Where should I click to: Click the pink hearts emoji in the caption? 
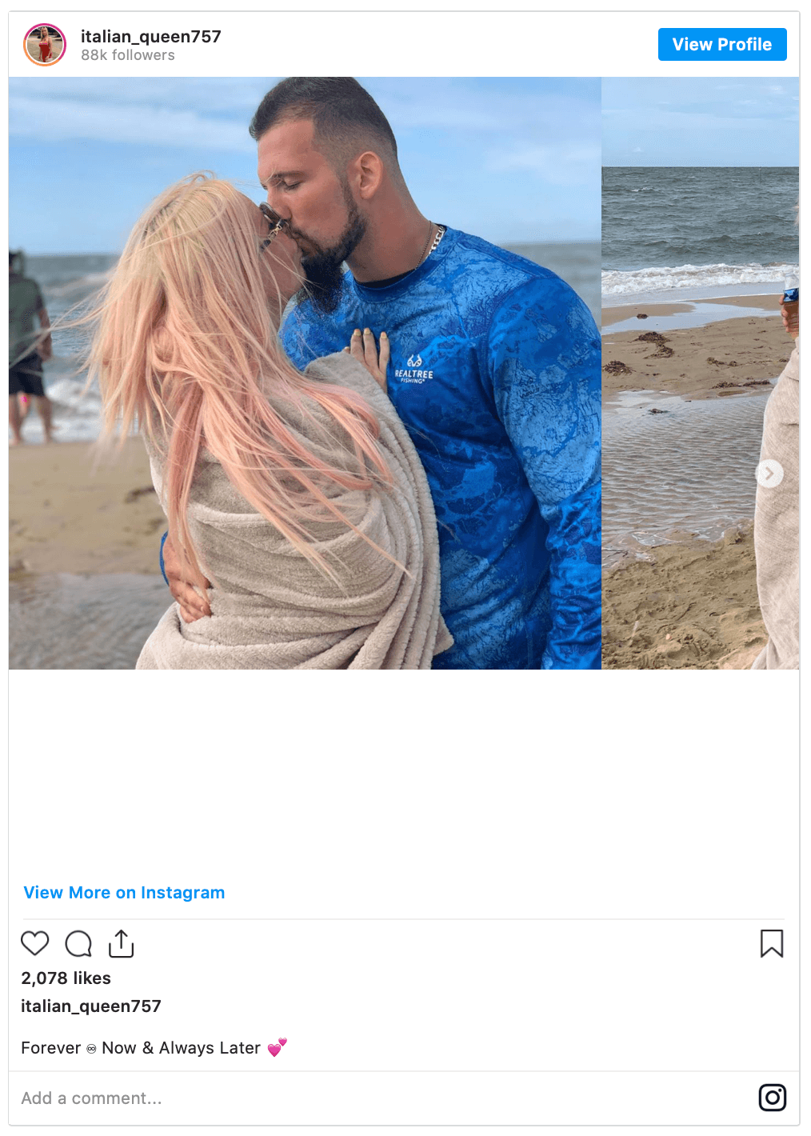277,1047
